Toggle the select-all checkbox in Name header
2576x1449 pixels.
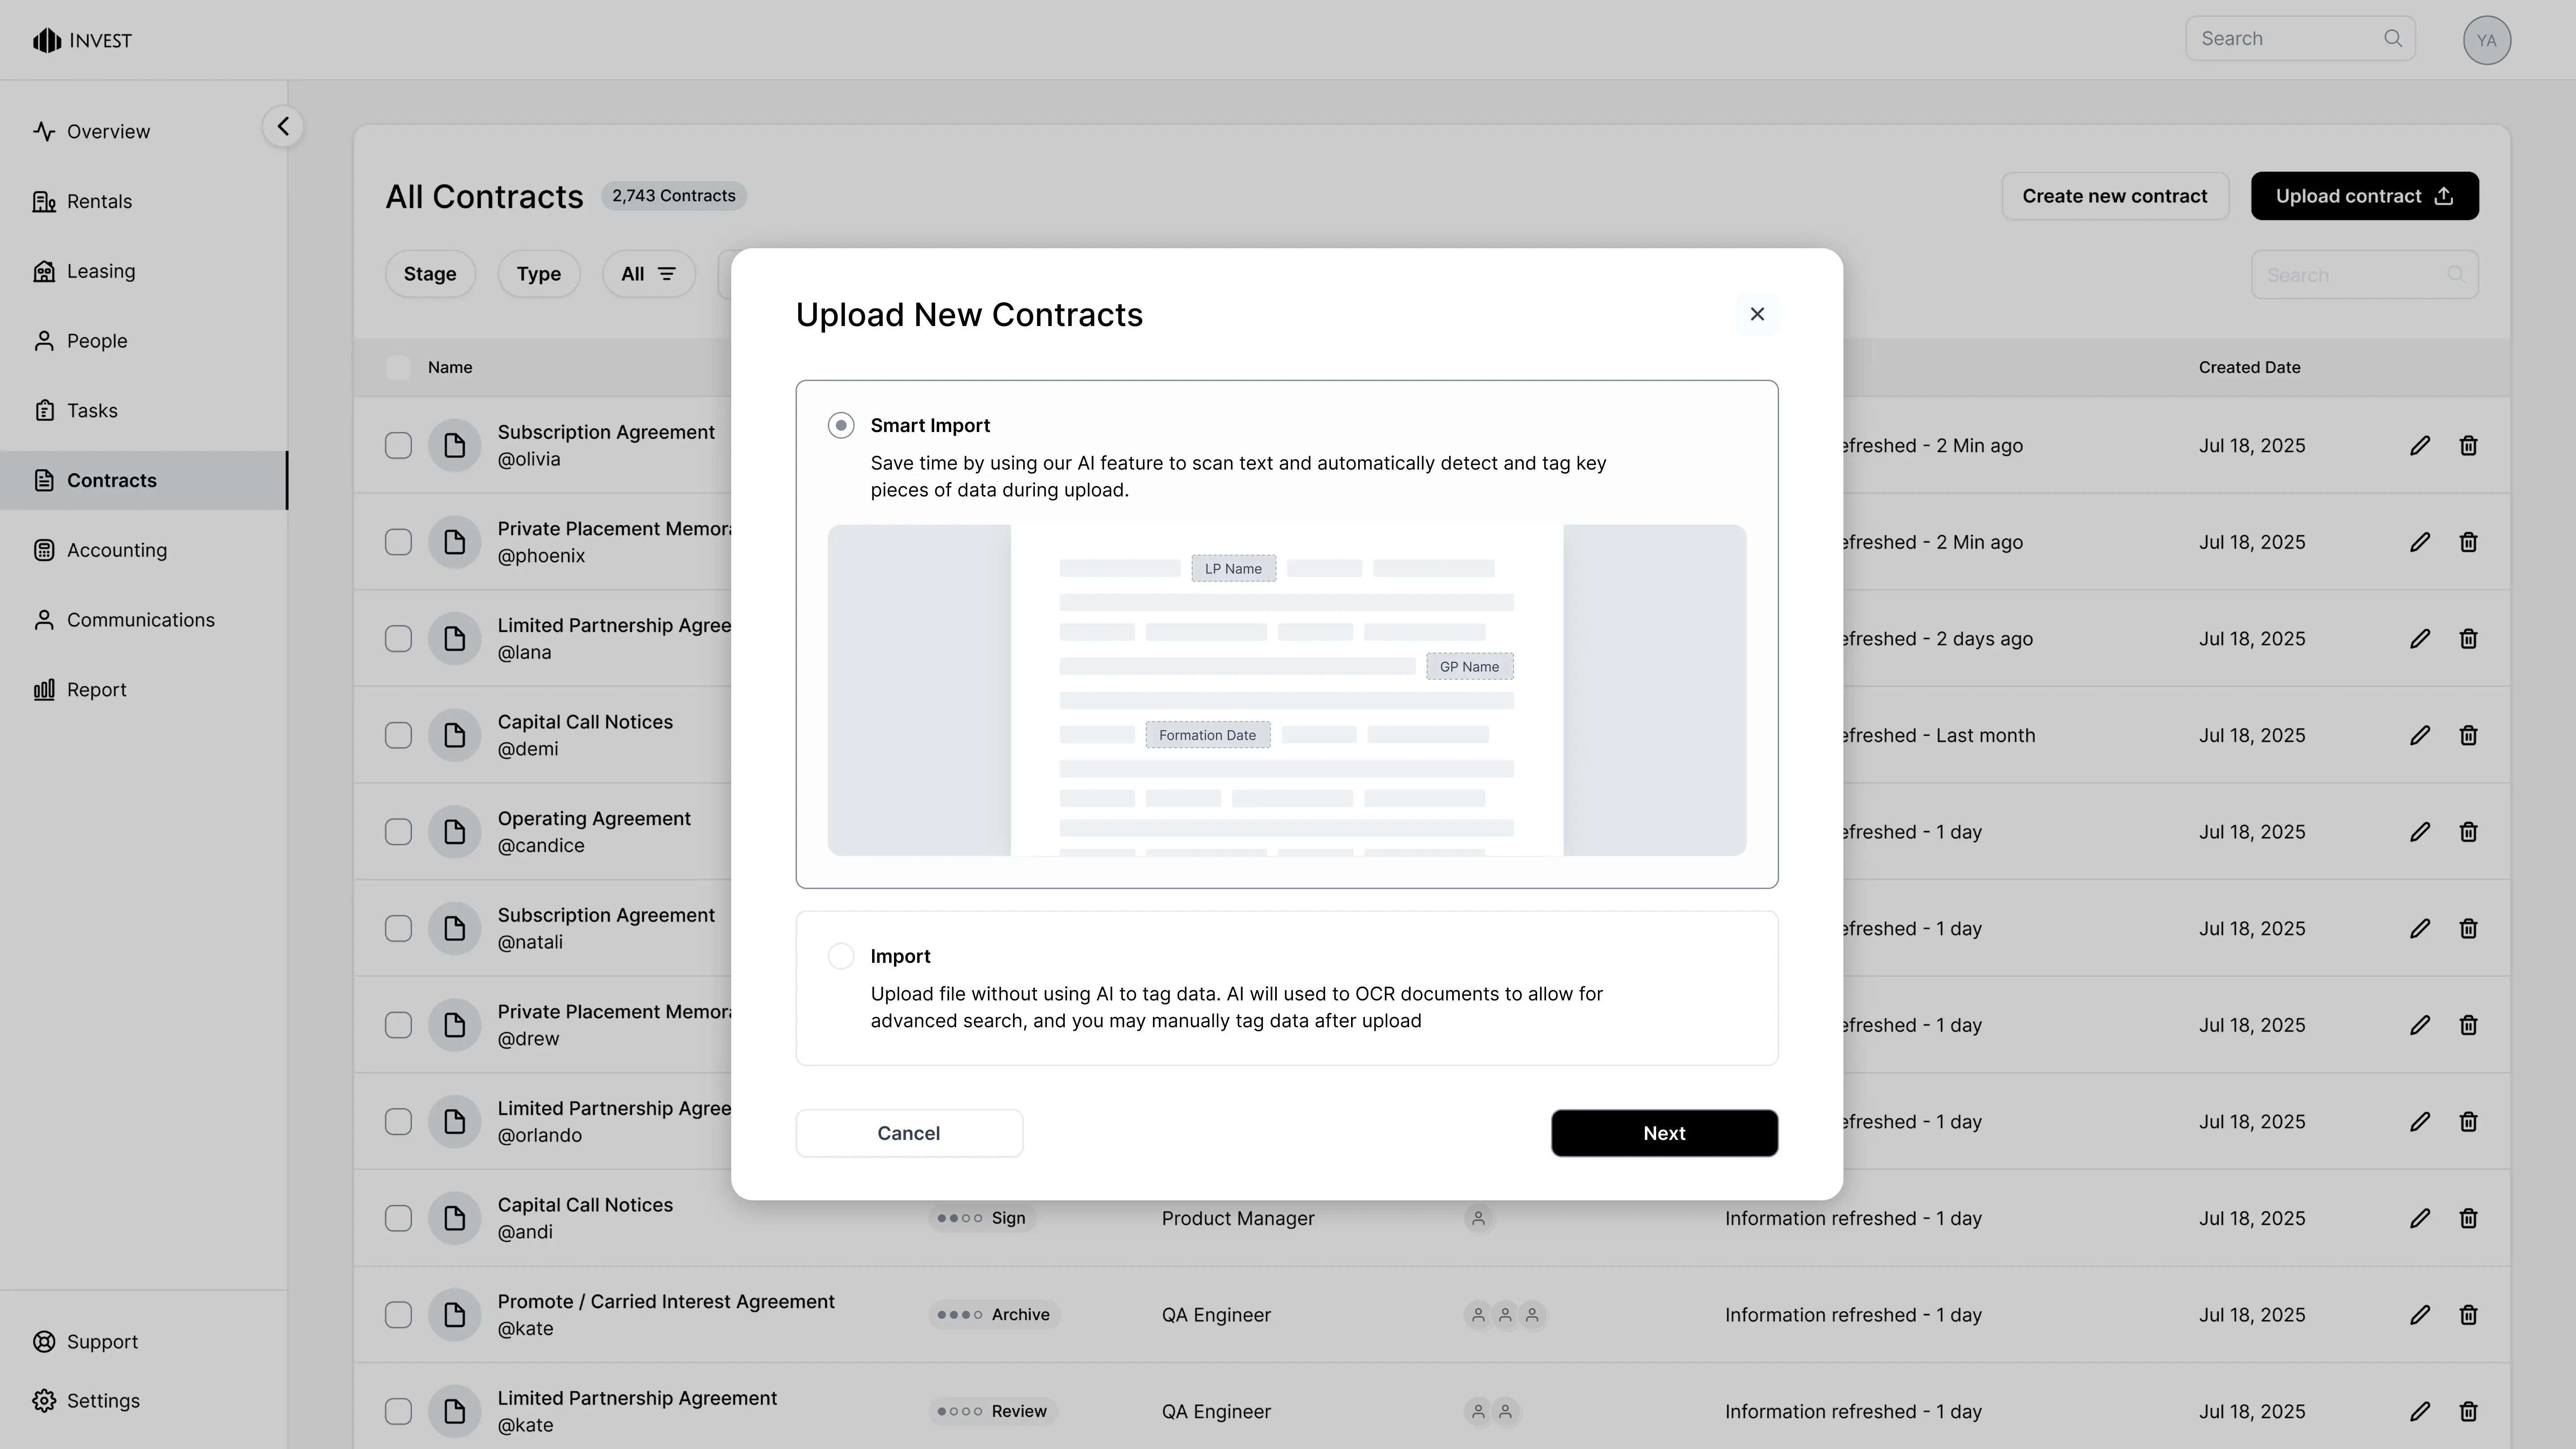click(x=398, y=368)
